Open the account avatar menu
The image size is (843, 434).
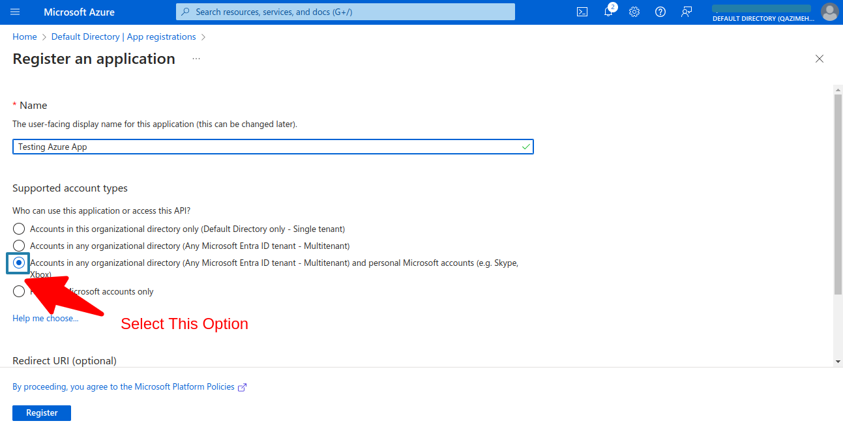tap(829, 12)
